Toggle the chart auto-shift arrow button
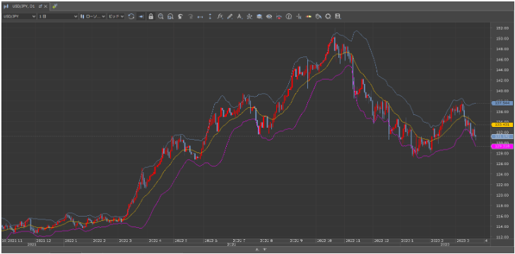The width and height of the screenshot is (515, 254). point(141,16)
